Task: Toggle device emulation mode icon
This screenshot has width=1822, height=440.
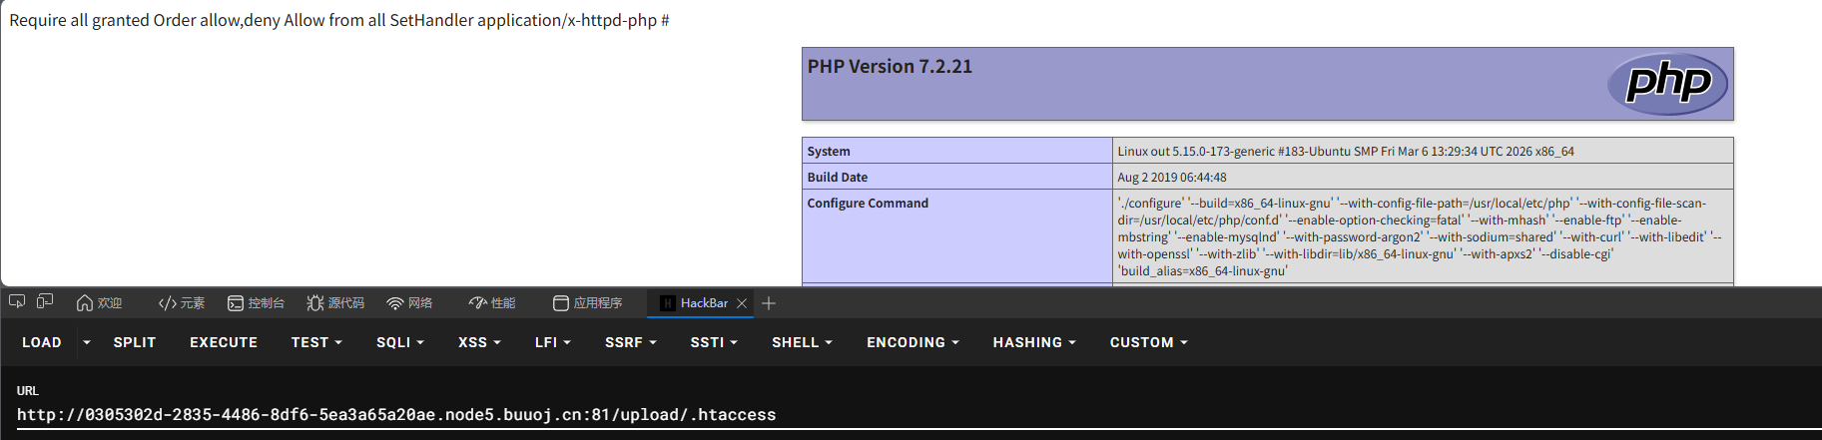Action: (x=45, y=302)
